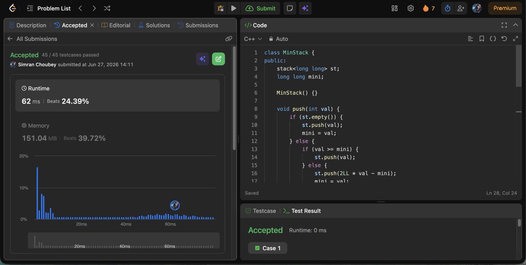Open the Submissions tab
The width and height of the screenshot is (526, 265).
pos(198,25)
